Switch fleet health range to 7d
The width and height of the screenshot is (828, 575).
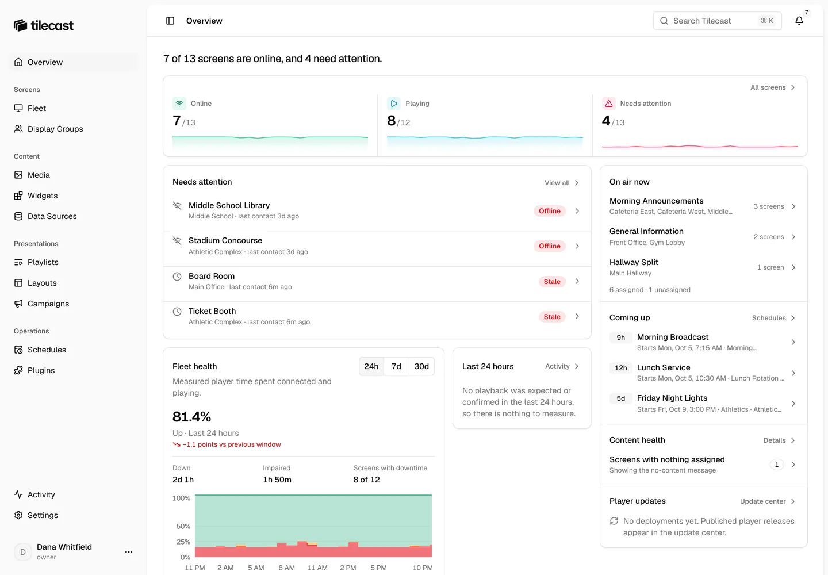(397, 366)
